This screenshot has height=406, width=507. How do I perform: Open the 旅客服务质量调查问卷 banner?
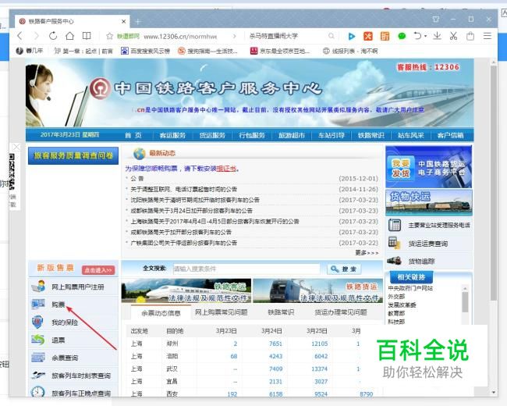click(x=73, y=155)
